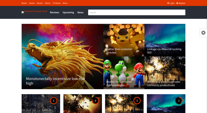207x113 pixels.
Task: Open the Books category
Action: (24, 3)
